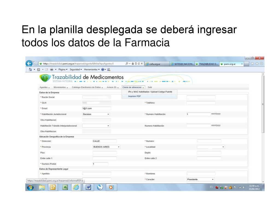Stop loading with the X icon in address bar
This screenshot has width=280, height=210.
(142, 63)
